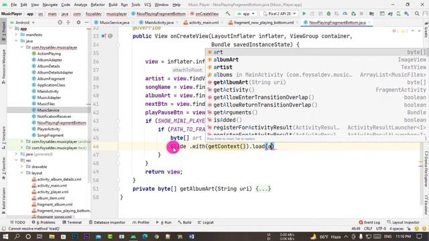Expand the collapsed getAlbumArt method body
Viewport: 429px width, 241px height.
263,189
